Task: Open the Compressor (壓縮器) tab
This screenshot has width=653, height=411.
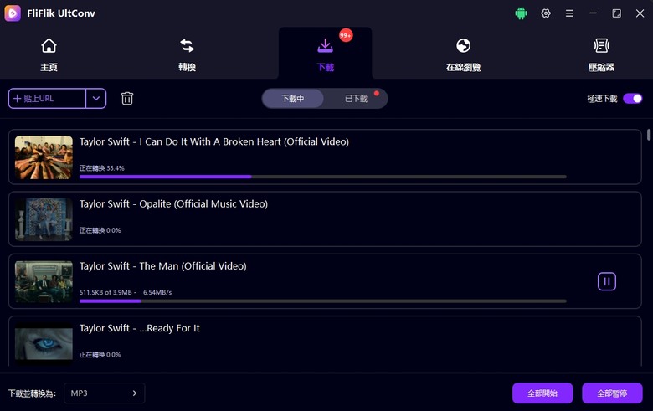Action: (601, 54)
